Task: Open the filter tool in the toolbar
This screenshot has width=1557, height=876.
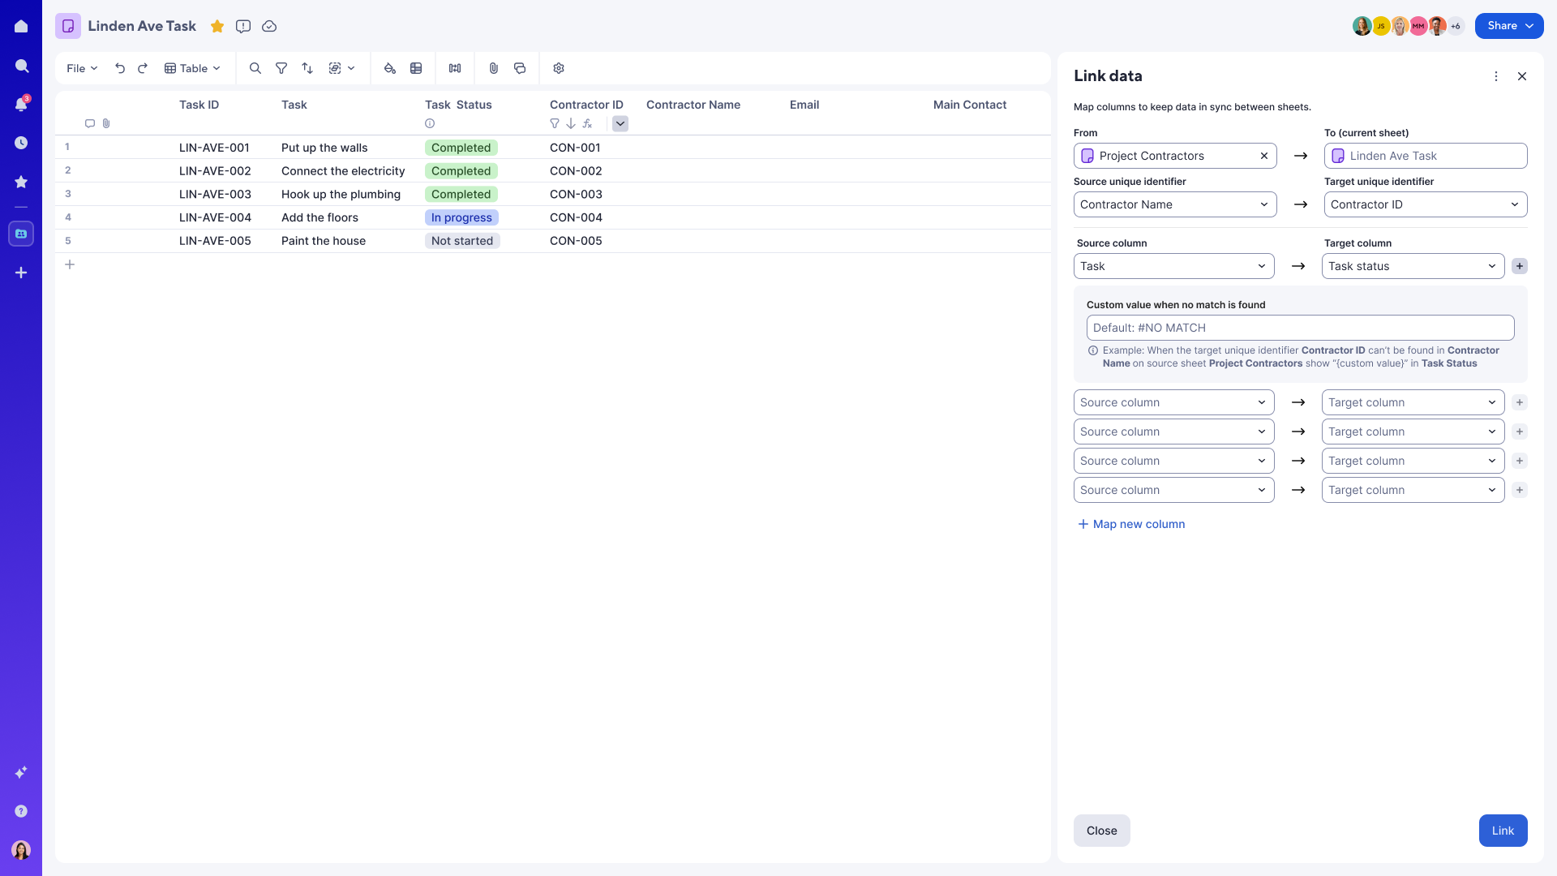Action: [281, 68]
